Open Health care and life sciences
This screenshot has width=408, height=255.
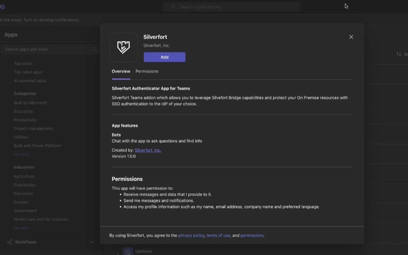(41, 219)
